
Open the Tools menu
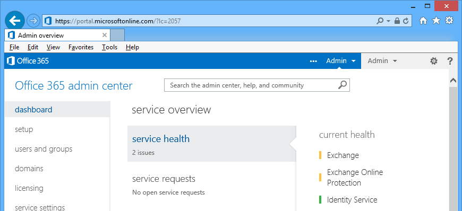[109, 47]
